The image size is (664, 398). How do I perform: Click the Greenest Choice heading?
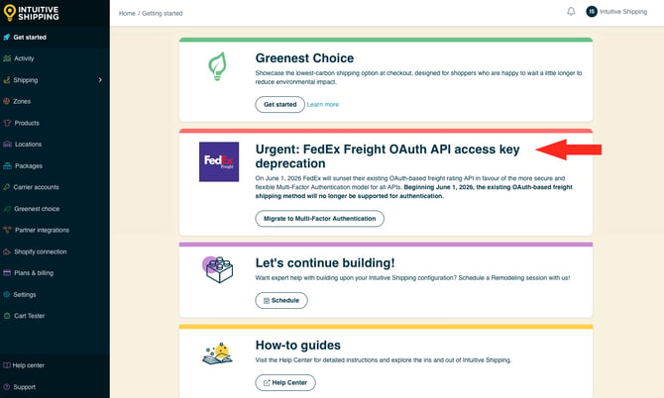click(x=304, y=58)
